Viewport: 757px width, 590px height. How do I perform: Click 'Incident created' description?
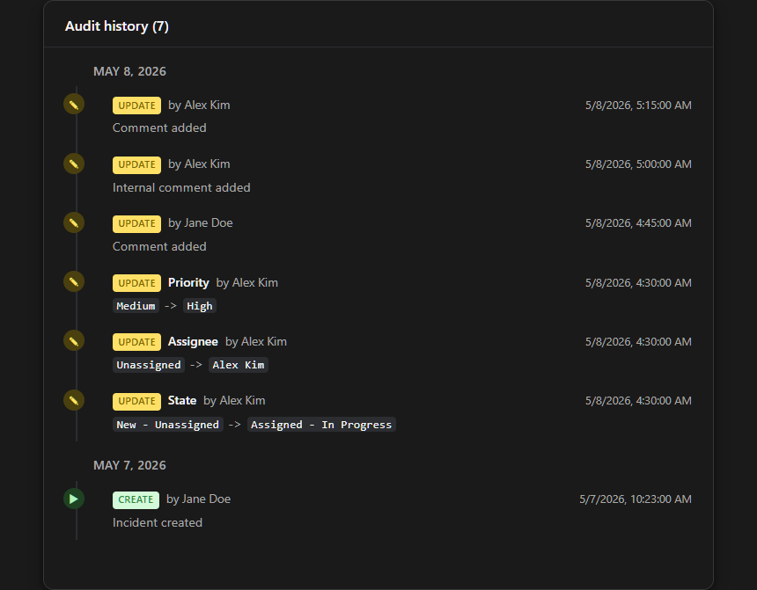point(158,522)
